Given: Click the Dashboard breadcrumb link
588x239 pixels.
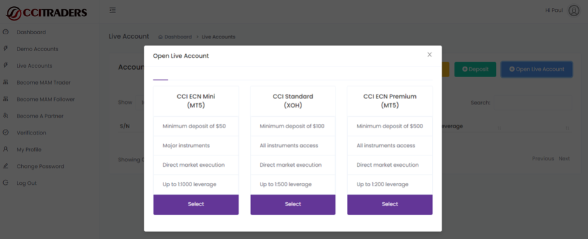Looking at the screenshot, I should [x=178, y=37].
